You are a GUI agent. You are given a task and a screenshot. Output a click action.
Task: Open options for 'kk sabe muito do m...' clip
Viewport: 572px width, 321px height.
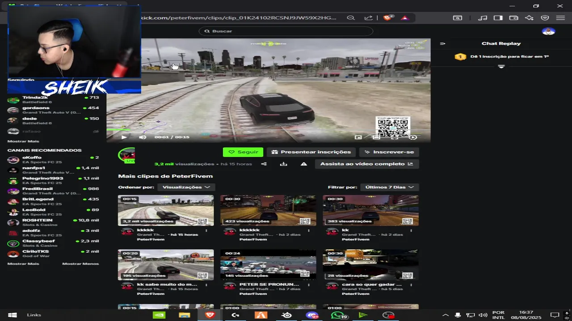click(206, 285)
